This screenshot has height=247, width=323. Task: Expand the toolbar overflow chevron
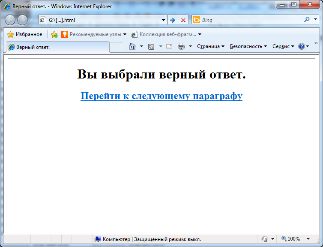point(316,43)
